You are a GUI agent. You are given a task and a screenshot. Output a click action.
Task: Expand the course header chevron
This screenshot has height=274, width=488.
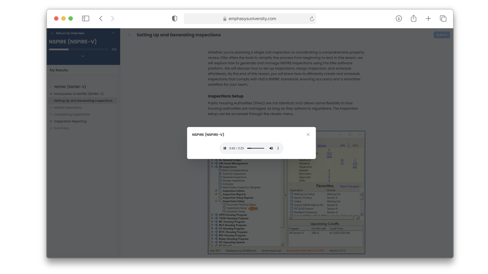coord(83,56)
